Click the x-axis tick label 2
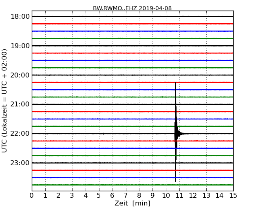 pos(58,196)
